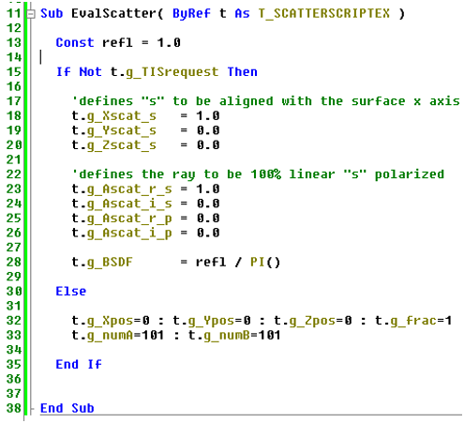Click the PI() function call
Viewport: 464px width, 423px height.
tap(265, 263)
